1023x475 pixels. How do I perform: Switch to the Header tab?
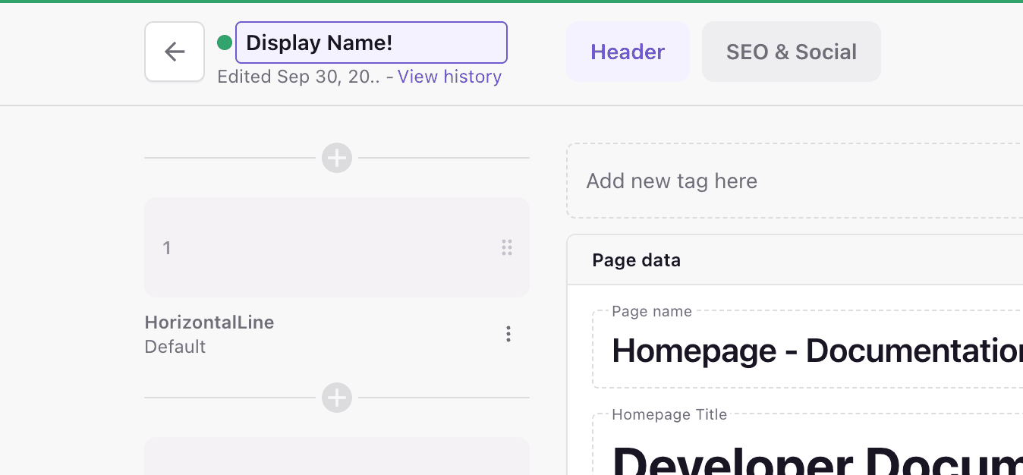628,52
